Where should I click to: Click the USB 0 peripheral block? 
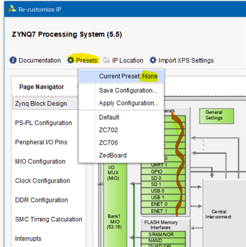pyautogui.click(x=163, y=191)
